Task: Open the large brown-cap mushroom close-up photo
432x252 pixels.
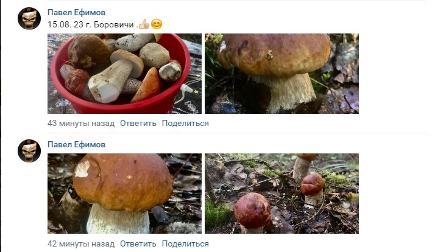Action: coord(124,194)
